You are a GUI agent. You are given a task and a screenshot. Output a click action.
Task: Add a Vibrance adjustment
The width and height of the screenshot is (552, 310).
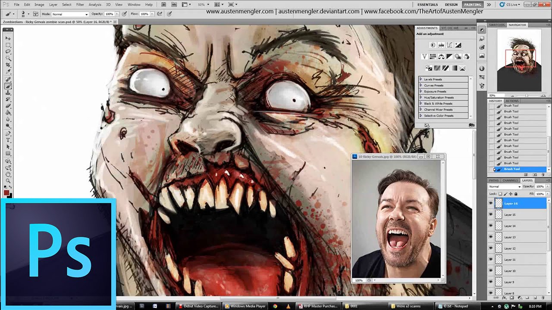point(424,56)
